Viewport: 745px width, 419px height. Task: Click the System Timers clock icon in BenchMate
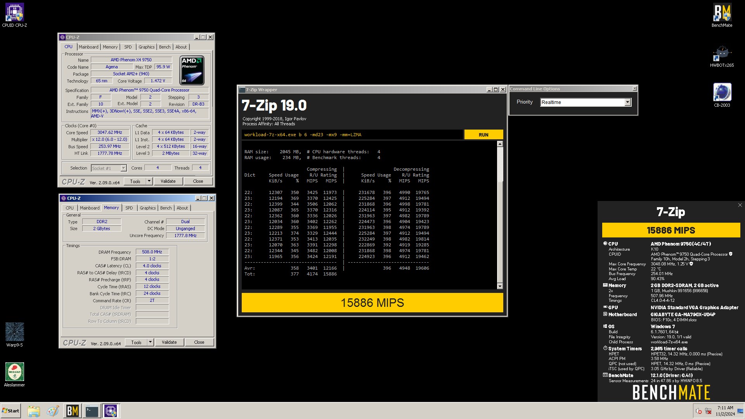point(605,348)
